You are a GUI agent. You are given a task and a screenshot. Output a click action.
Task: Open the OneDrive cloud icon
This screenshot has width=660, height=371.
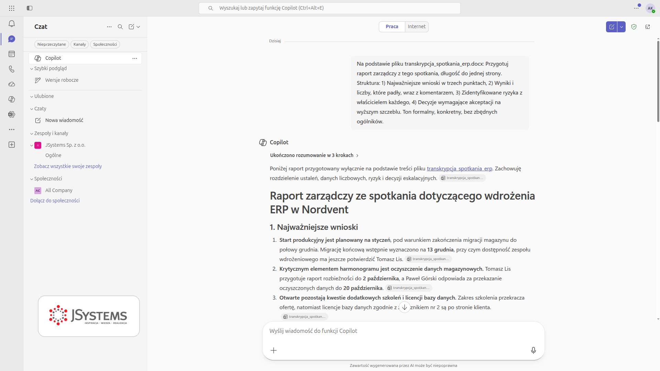(12, 84)
